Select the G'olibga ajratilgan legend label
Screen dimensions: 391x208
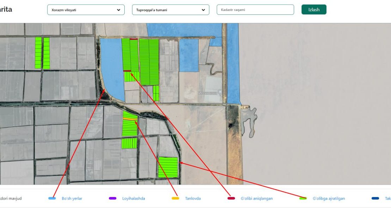coord(329,198)
